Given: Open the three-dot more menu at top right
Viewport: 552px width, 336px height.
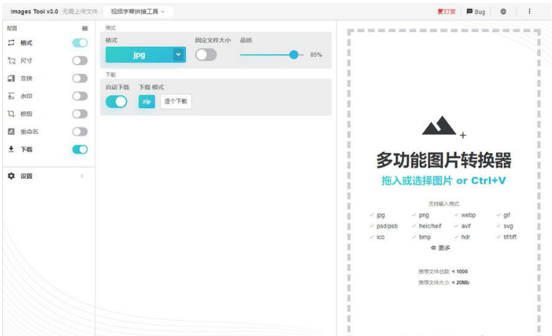Looking at the screenshot, I should (x=529, y=12).
